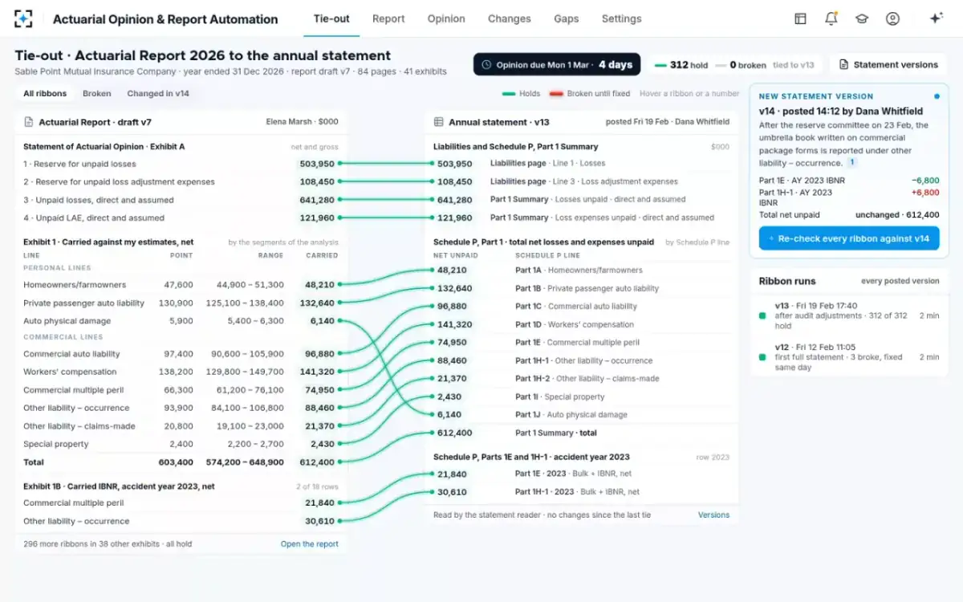
Task: Click the app logo icon
Action: pos(23,18)
